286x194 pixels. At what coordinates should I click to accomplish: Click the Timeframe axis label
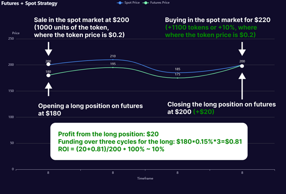coord(145,178)
